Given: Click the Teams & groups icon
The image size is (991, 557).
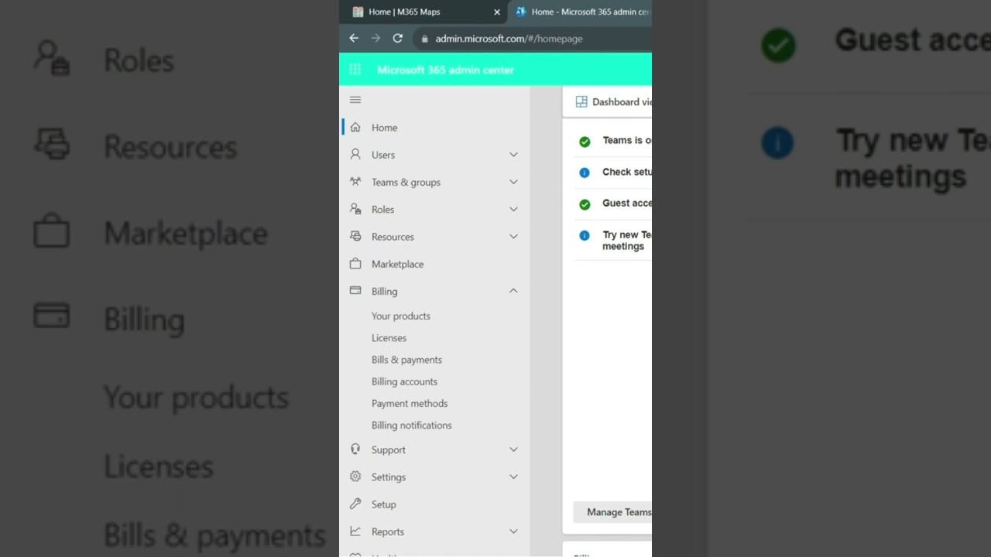Looking at the screenshot, I should [x=355, y=182].
